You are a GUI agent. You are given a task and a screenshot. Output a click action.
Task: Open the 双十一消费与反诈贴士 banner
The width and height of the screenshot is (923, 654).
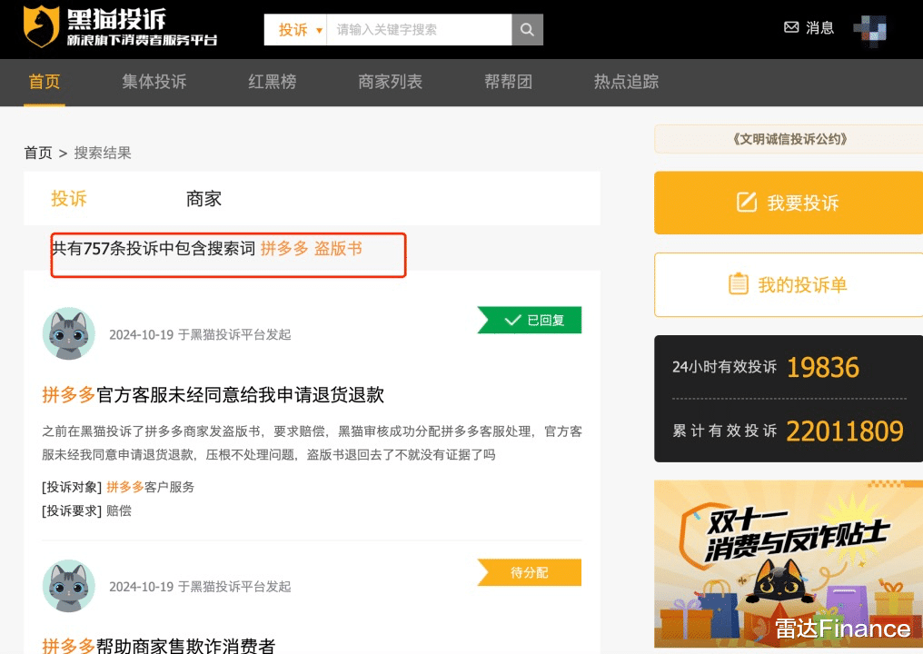(x=789, y=564)
